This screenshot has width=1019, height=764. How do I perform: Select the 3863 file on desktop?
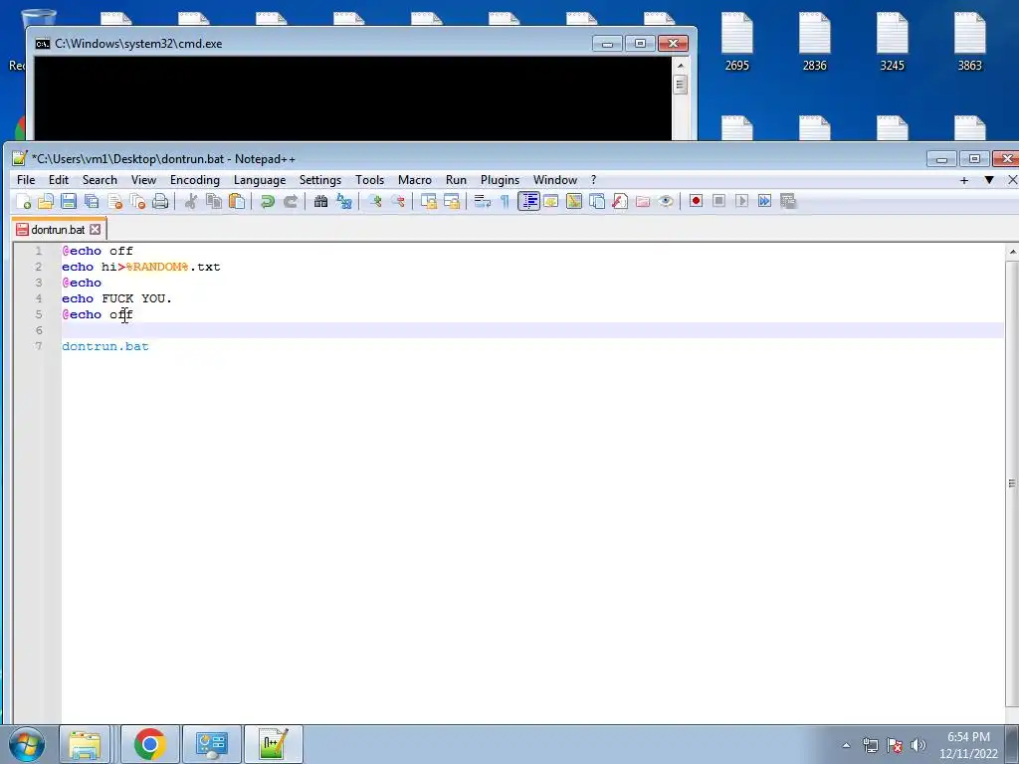(x=969, y=42)
